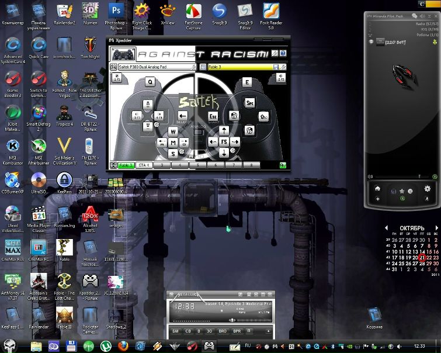Screen dimensions: 441x353
Task: Click the F5 right-stick assignment in Xpadder
Action: coord(224,141)
